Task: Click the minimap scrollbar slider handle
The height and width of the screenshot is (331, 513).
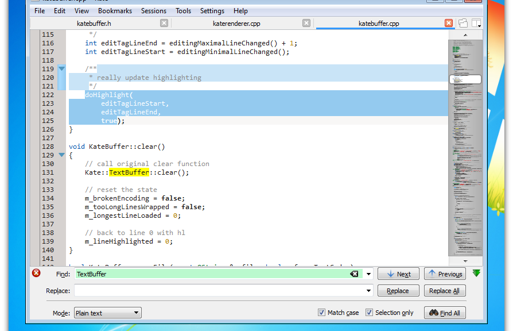Action: pos(465,80)
